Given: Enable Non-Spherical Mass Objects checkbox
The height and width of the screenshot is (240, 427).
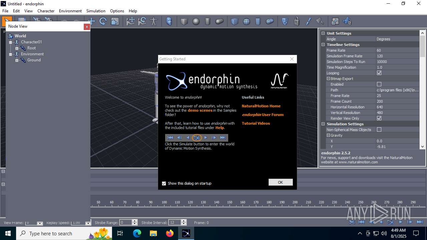Looking at the screenshot, I should pyautogui.click(x=379, y=130).
